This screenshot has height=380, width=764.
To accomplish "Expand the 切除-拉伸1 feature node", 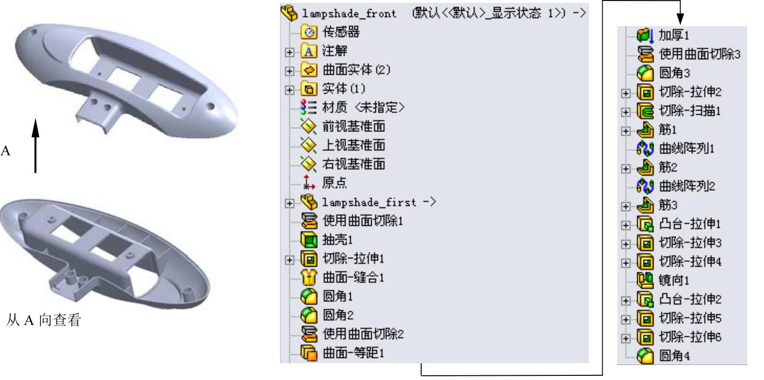I will 289,260.
